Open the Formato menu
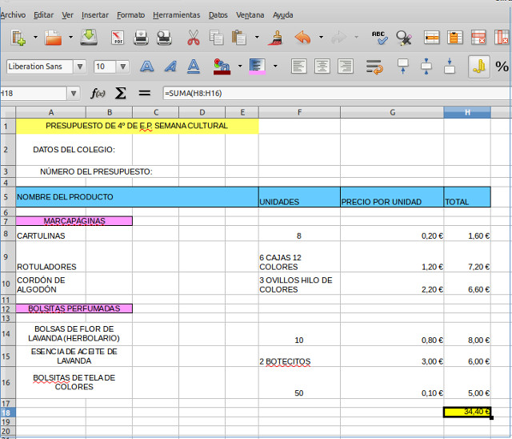This screenshot has height=439, width=512. pyautogui.click(x=130, y=15)
